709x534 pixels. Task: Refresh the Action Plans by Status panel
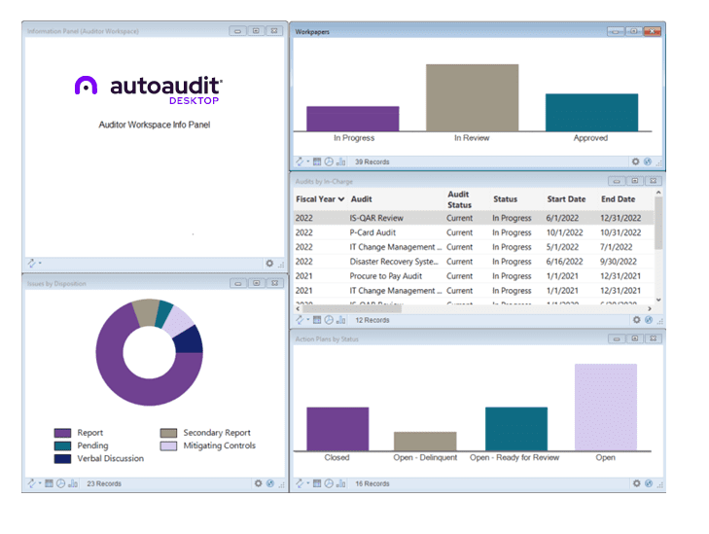(x=300, y=483)
